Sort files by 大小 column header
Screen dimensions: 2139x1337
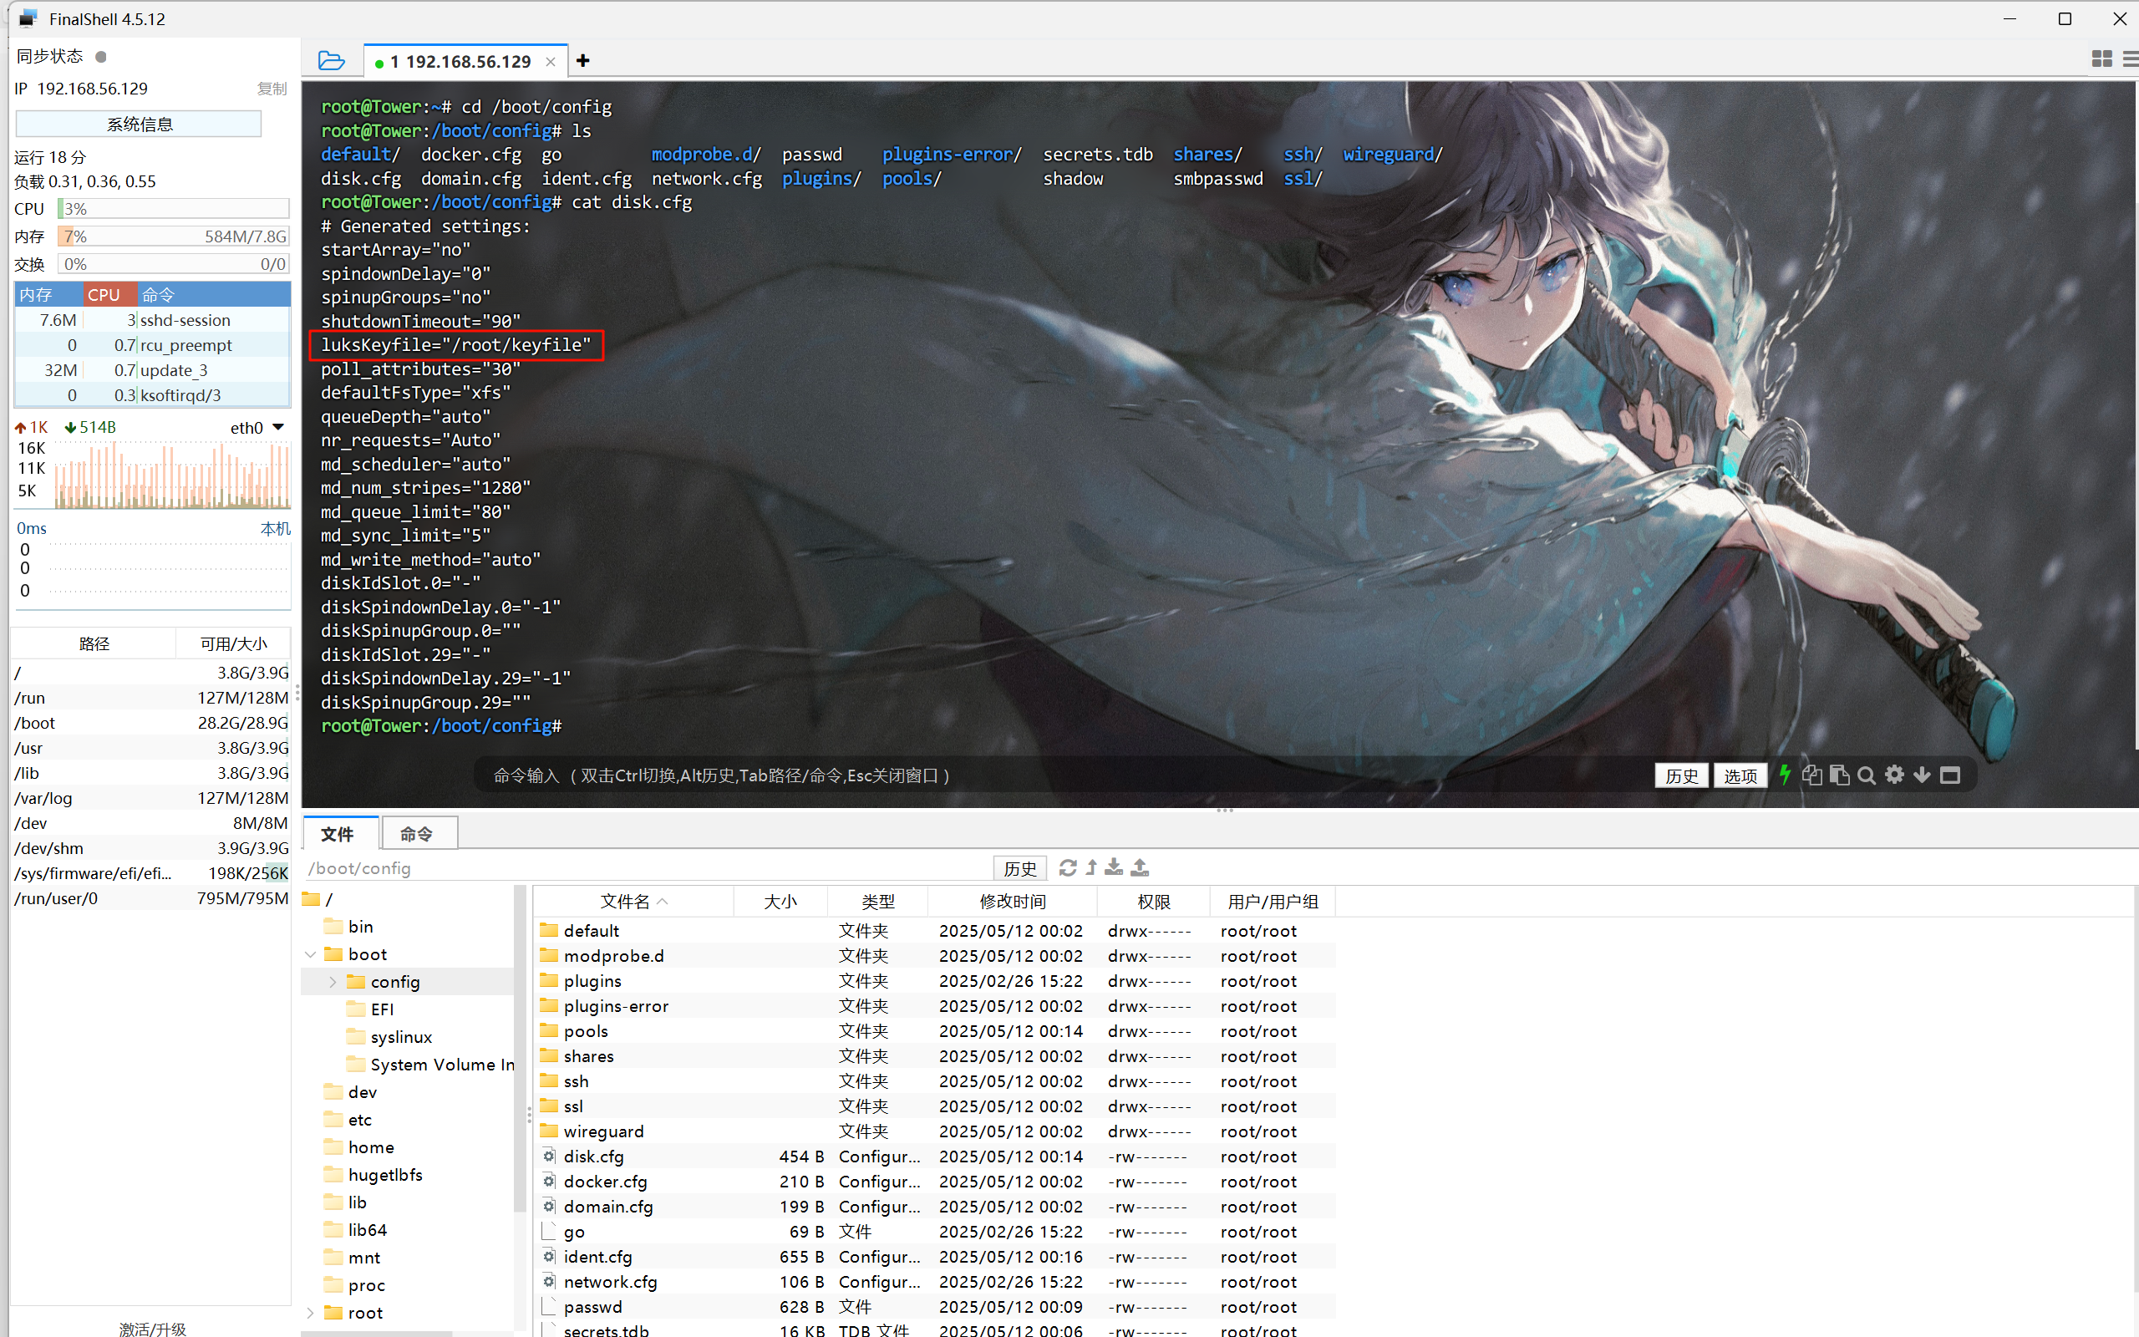(780, 901)
